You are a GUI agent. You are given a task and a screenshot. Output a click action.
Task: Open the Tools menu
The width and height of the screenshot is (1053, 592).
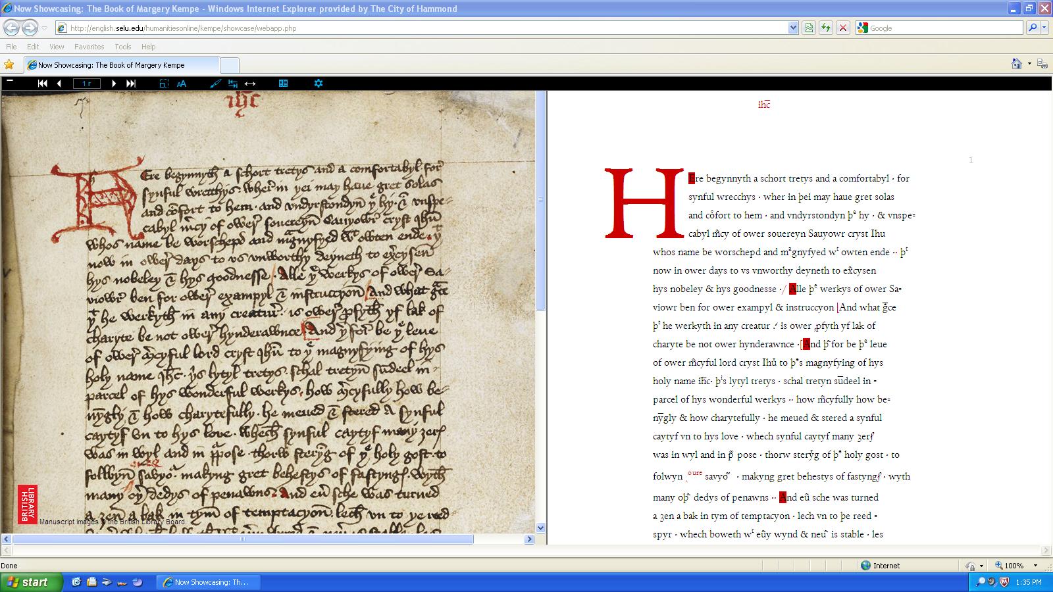click(122, 47)
